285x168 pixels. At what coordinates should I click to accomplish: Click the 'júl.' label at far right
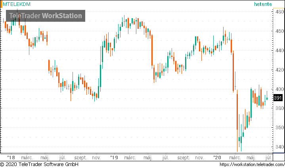click(269, 158)
